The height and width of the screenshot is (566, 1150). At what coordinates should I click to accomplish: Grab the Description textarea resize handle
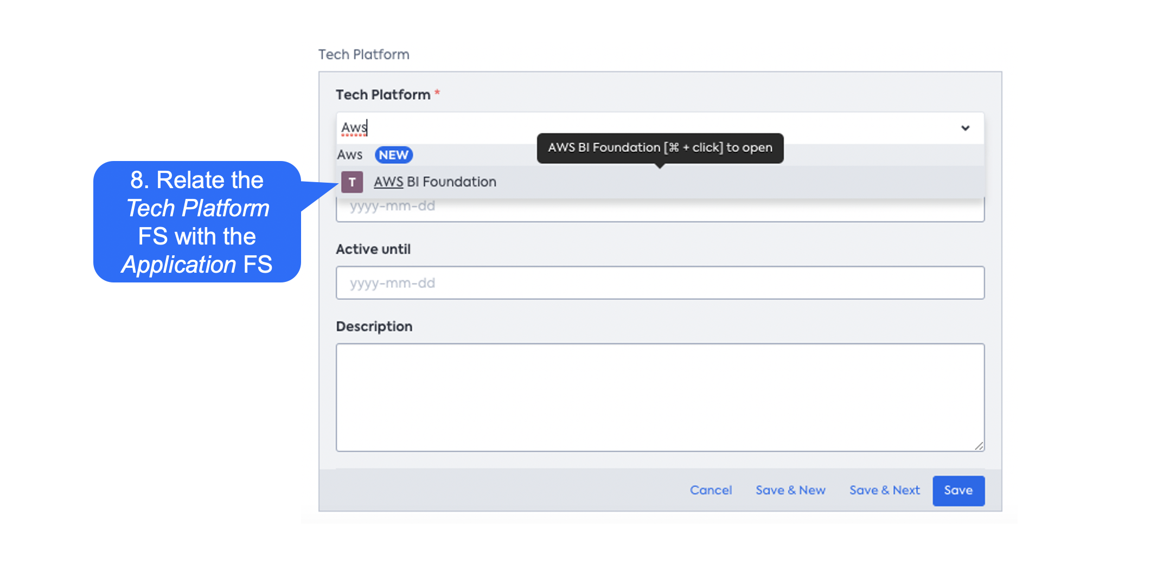pyautogui.click(x=979, y=446)
